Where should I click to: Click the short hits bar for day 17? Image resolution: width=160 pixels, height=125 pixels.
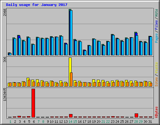[x=84, y=52]
